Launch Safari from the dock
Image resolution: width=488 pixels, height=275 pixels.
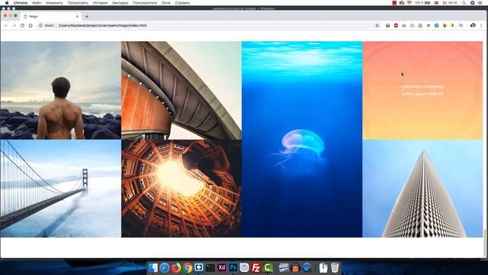click(165, 267)
